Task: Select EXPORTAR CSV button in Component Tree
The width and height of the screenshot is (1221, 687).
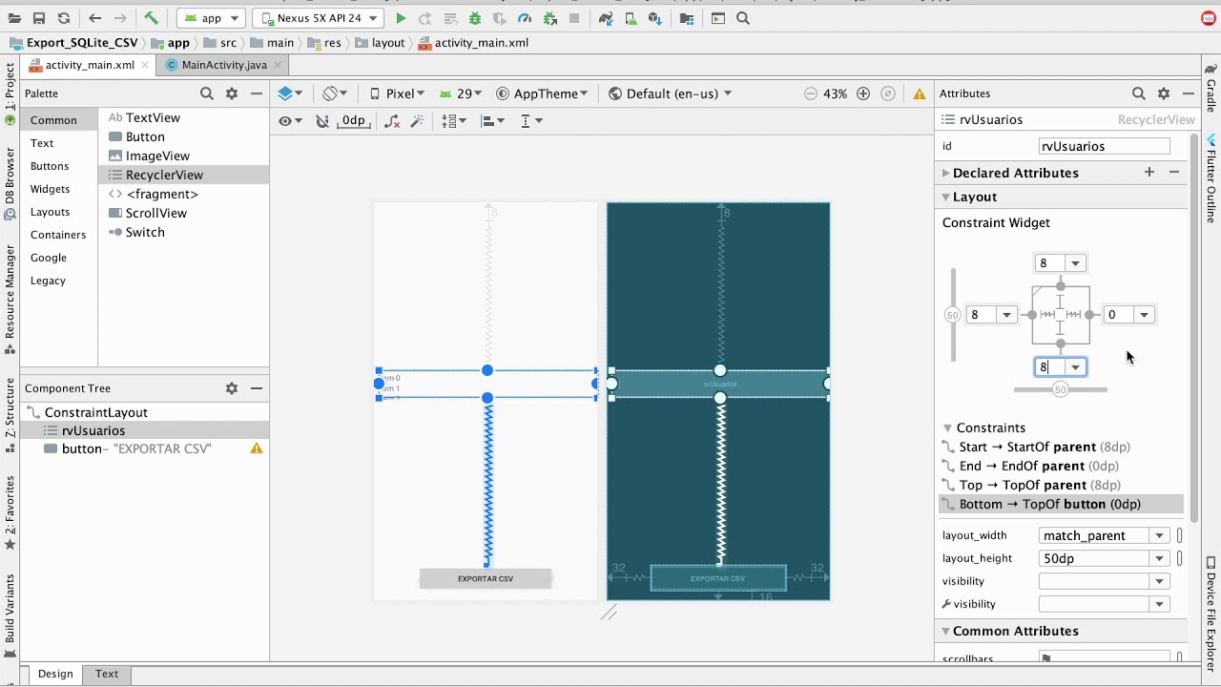Action: [x=136, y=448]
